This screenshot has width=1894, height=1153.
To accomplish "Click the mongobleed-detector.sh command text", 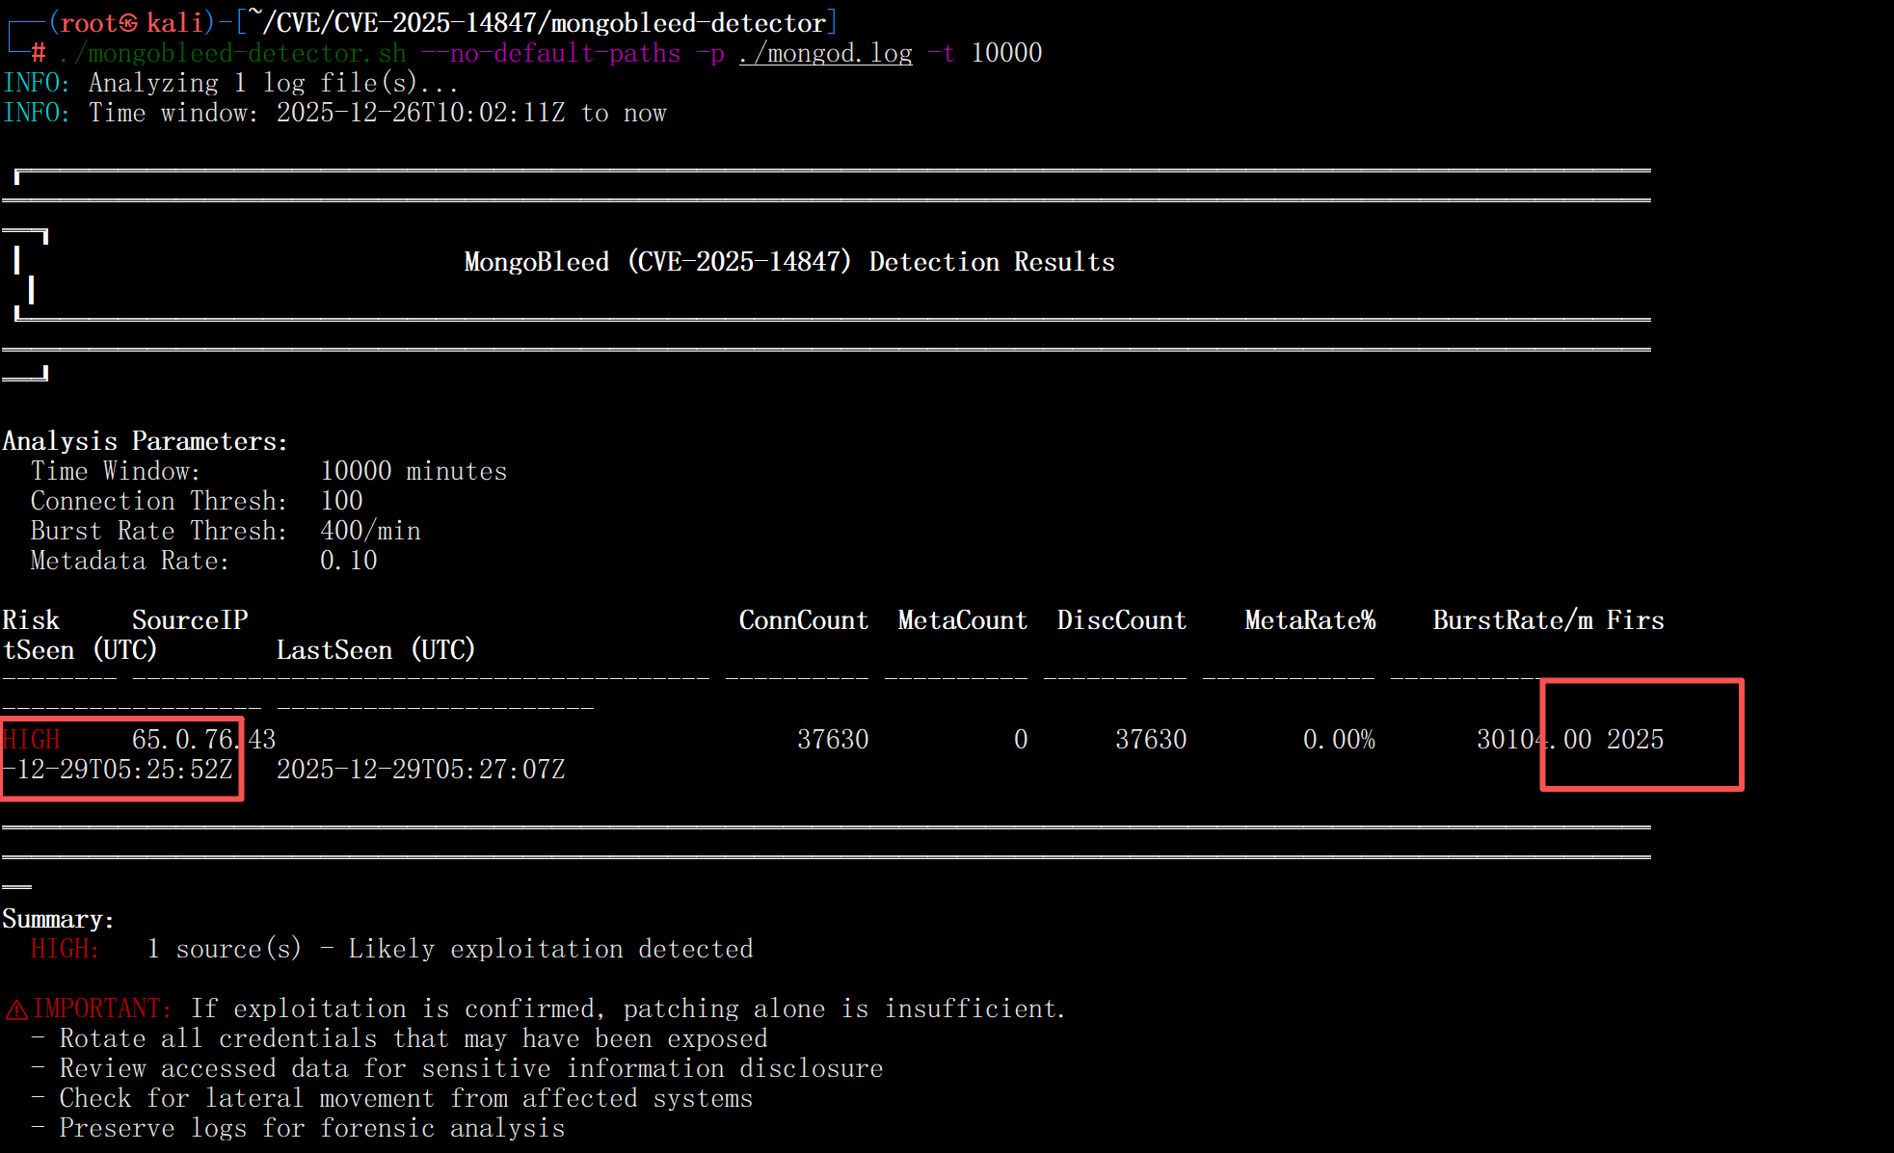I will pos(233,53).
